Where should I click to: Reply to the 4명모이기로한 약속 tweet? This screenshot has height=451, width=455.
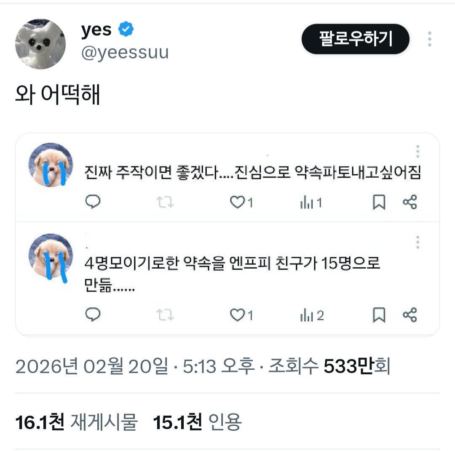click(93, 315)
